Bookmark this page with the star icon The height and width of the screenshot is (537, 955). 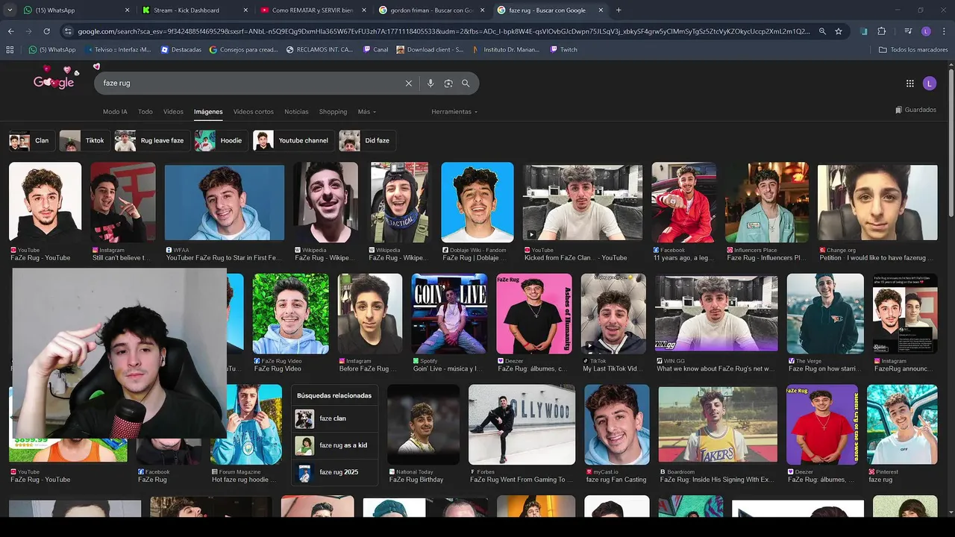[x=839, y=31]
